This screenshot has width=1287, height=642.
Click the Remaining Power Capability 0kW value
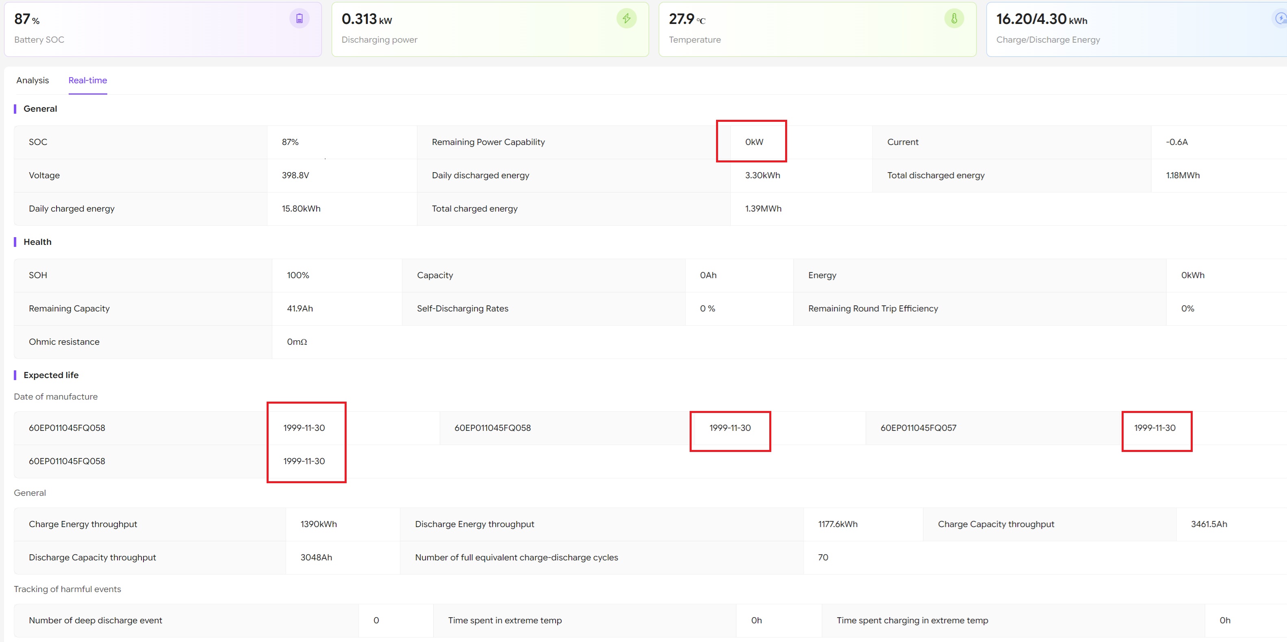coord(754,142)
